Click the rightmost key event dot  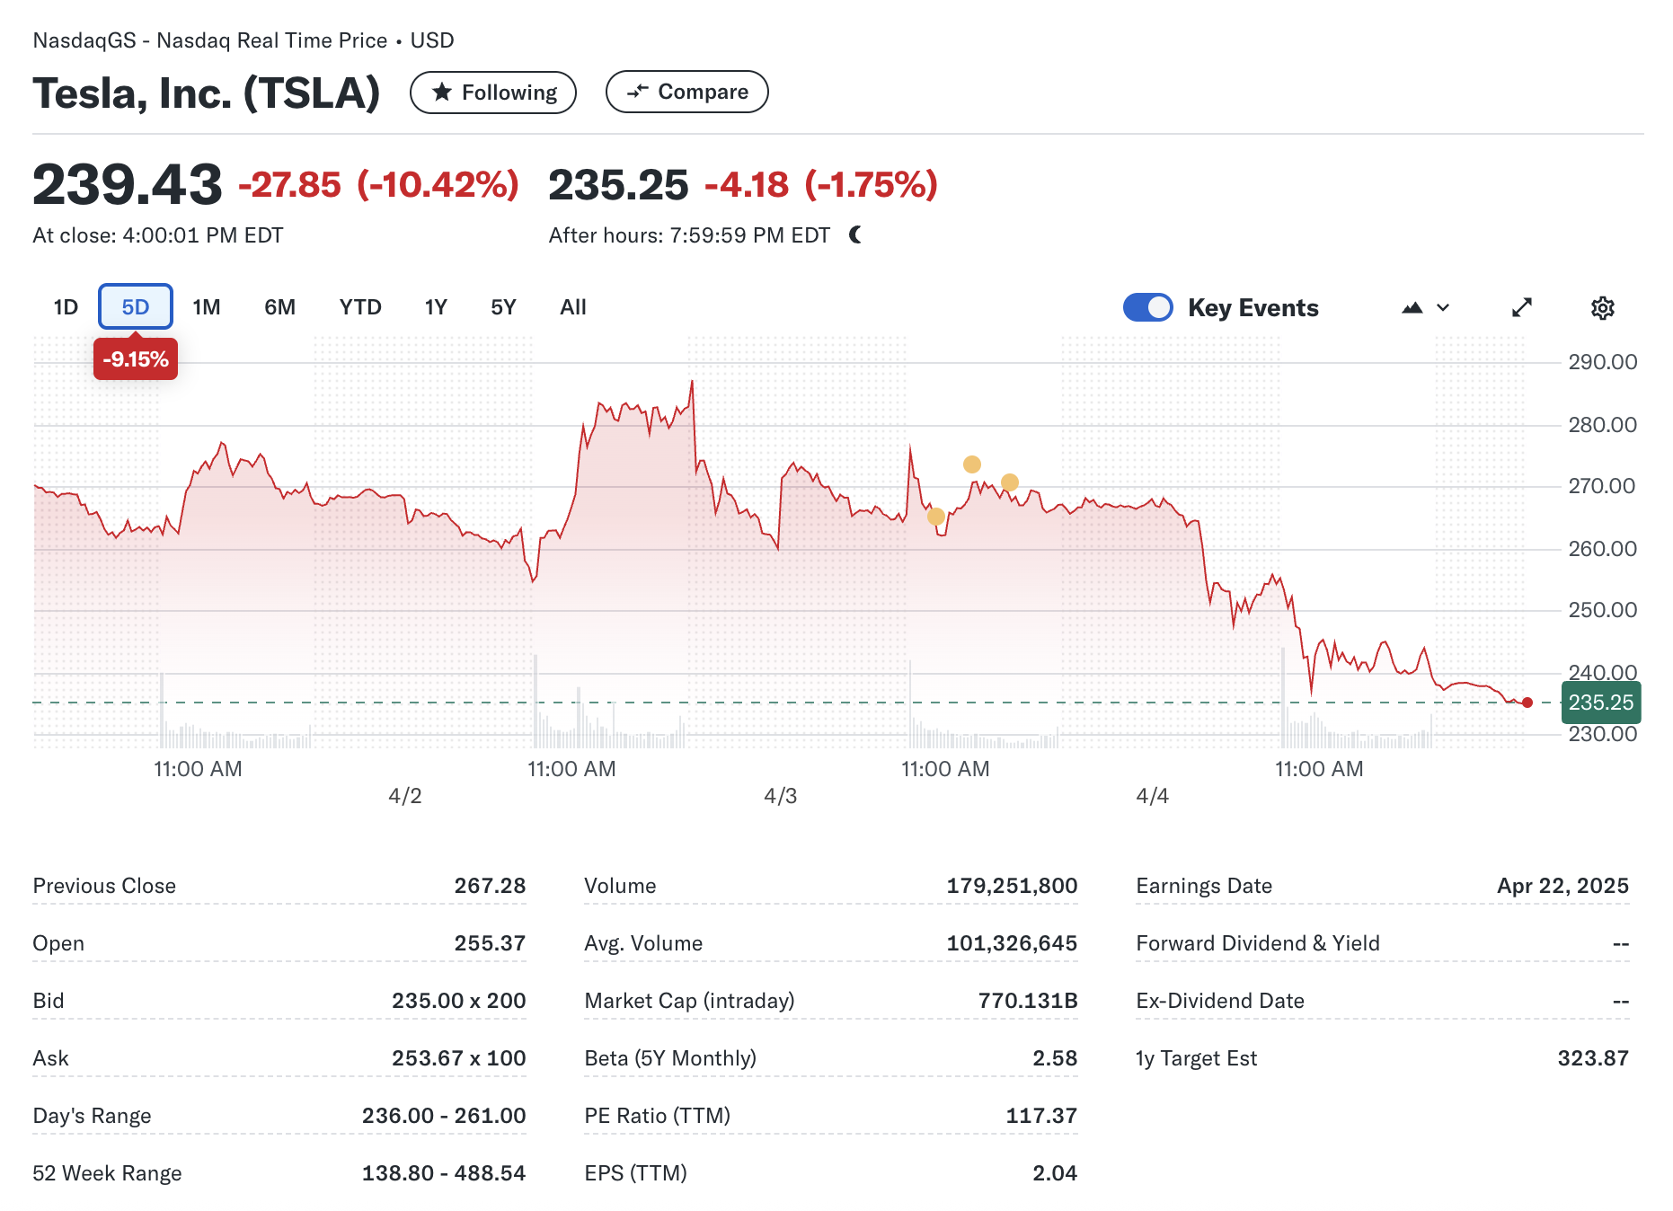[1010, 482]
